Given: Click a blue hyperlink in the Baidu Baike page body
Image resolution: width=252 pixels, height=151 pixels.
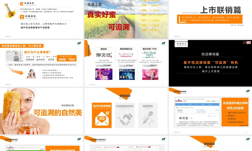Looking at the screenshot, I should (180, 110).
